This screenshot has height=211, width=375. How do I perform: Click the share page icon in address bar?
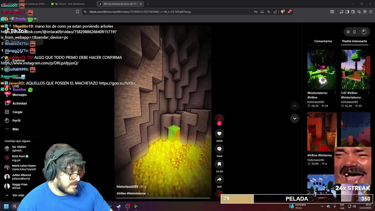(x=275, y=12)
